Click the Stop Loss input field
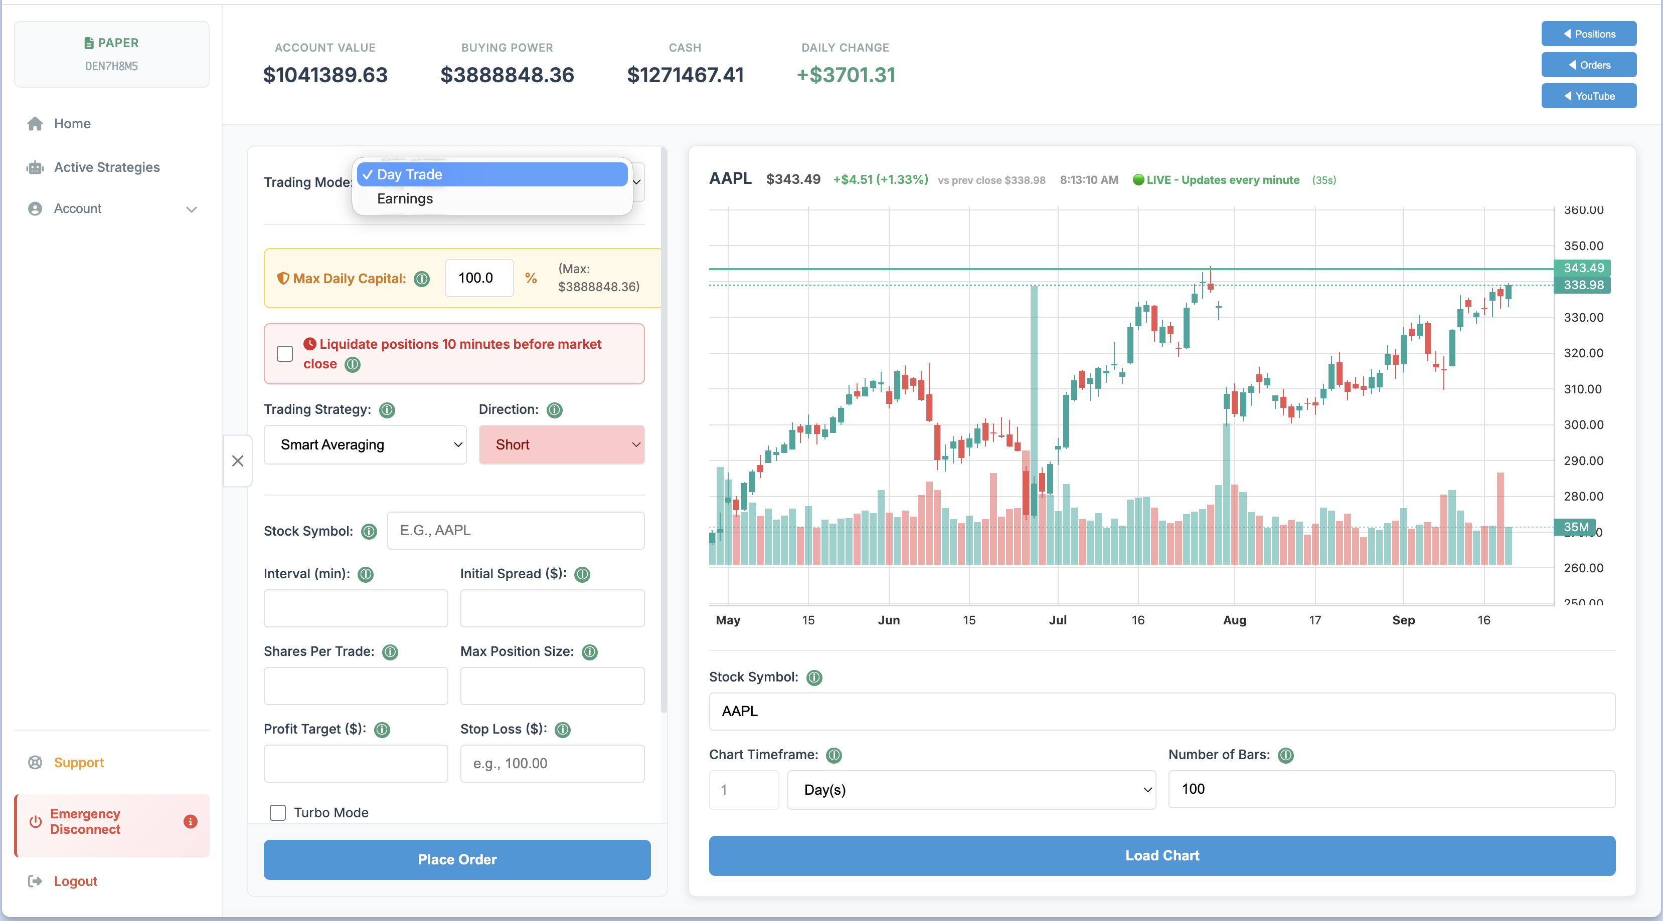This screenshot has width=1663, height=921. tap(552, 764)
